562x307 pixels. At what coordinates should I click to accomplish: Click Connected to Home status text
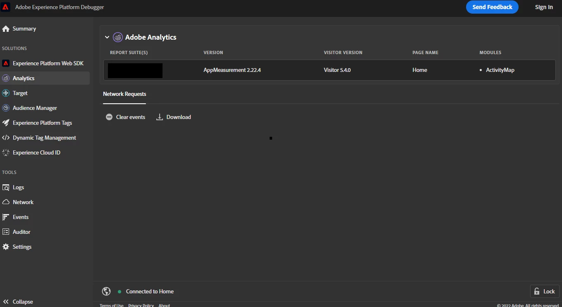coord(150,291)
